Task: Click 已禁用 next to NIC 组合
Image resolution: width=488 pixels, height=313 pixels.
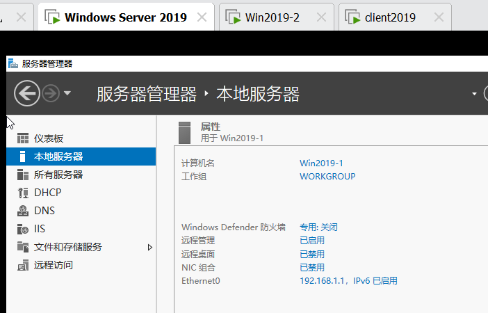Action: pos(312,268)
